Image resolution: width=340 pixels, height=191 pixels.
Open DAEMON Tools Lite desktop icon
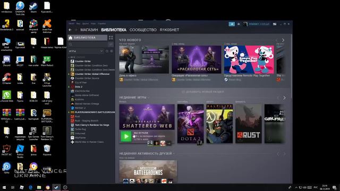[x=20, y=8]
